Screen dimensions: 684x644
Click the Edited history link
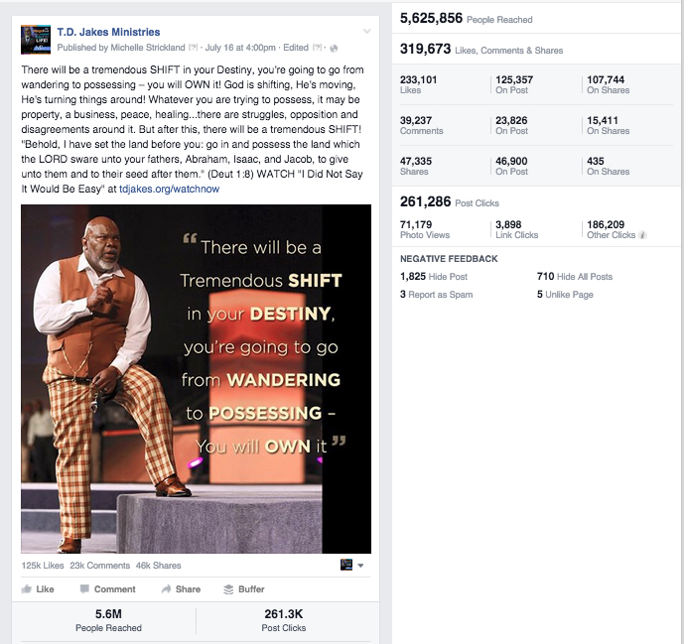click(x=296, y=48)
